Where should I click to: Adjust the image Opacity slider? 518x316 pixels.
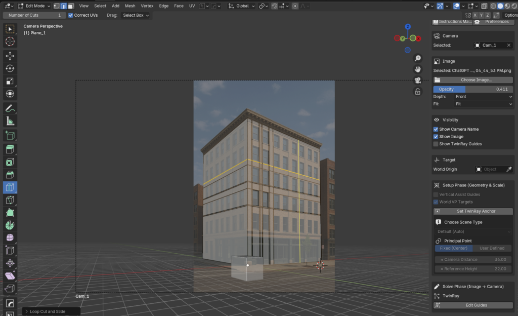click(x=473, y=89)
